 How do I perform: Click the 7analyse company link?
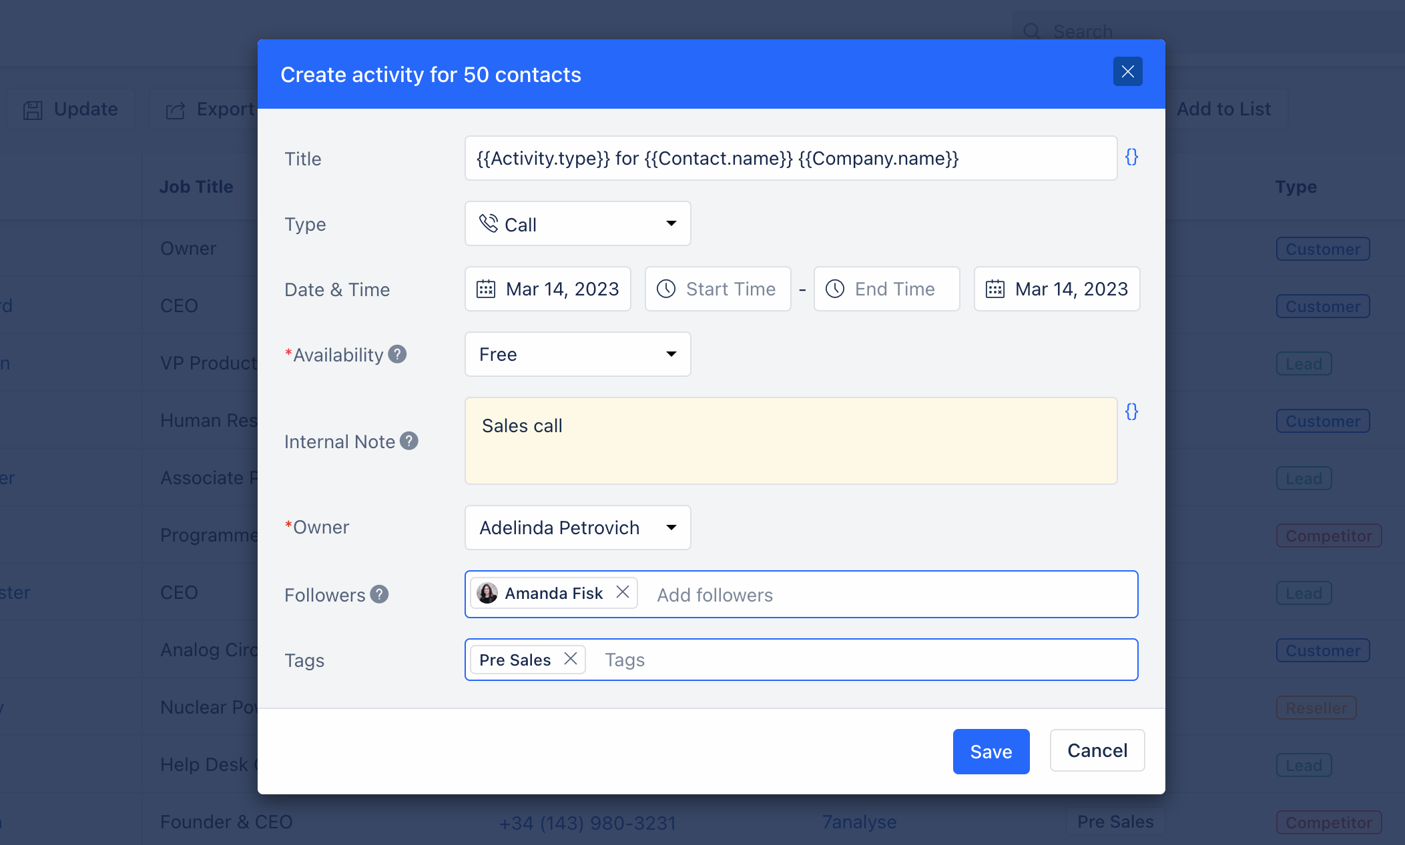(859, 822)
